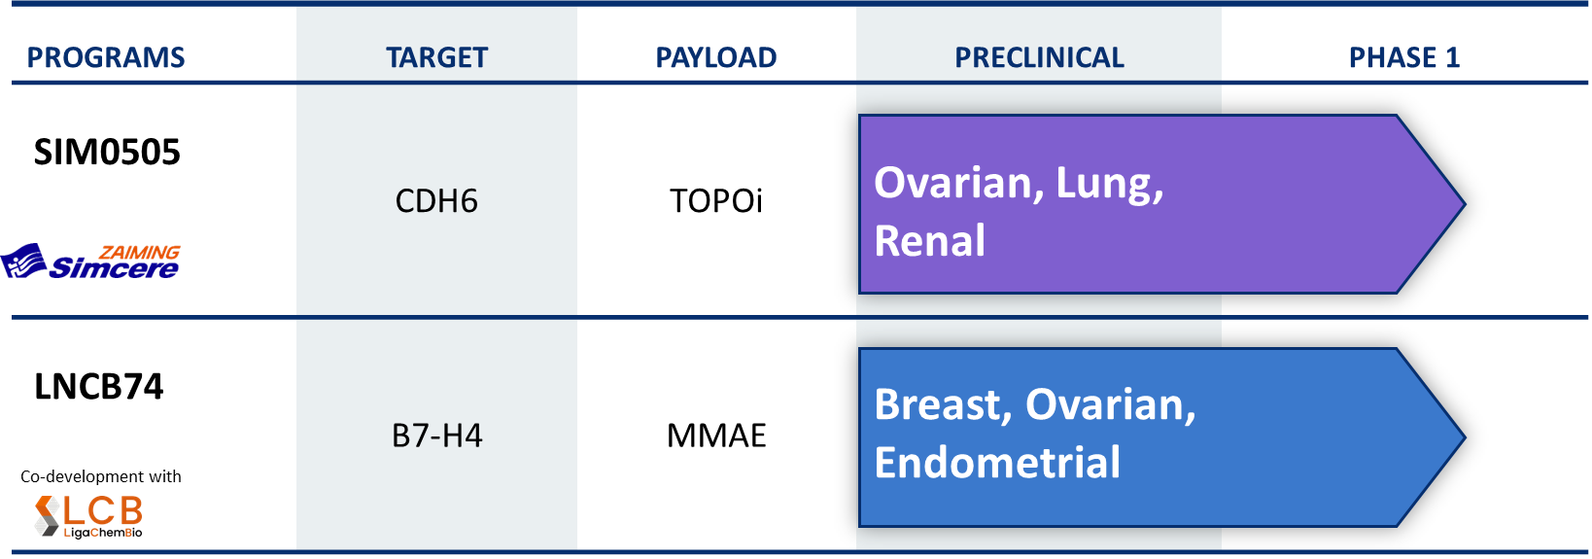
Task: Click the word Renal in purple arrow
Action: tap(930, 241)
